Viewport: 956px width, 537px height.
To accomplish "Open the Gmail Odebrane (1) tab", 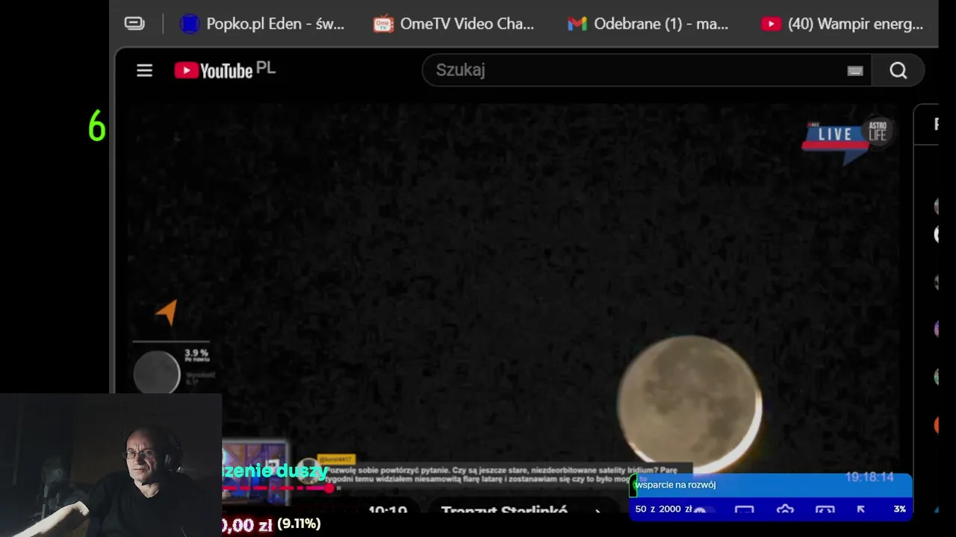I will (x=648, y=24).
